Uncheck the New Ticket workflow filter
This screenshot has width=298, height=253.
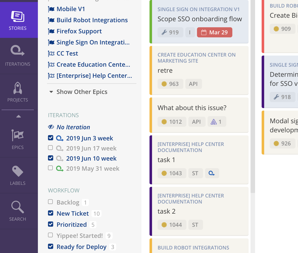coord(51,213)
